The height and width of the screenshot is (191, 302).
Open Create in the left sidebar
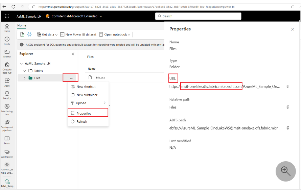[x=7, y=41]
